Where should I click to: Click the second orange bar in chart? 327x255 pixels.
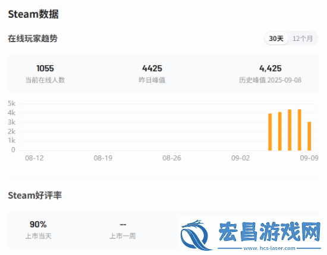(x=280, y=131)
